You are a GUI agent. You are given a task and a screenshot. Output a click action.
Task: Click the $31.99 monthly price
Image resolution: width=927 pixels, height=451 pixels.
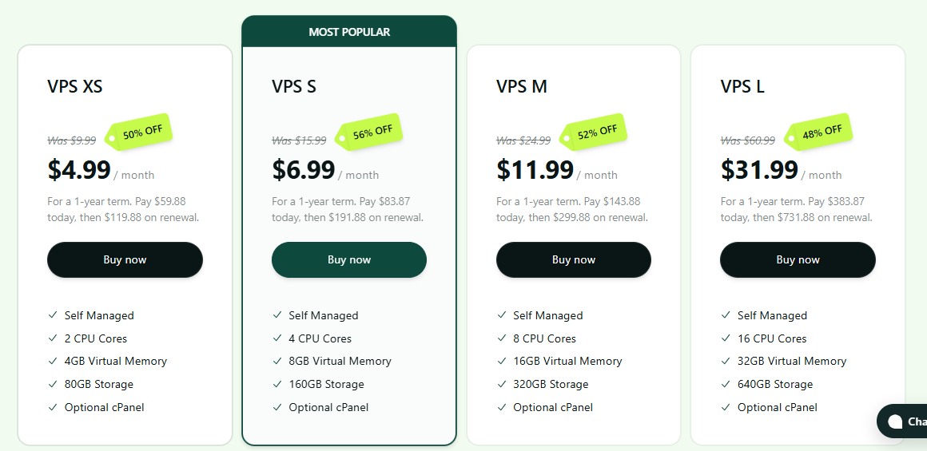tap(759, 170)
